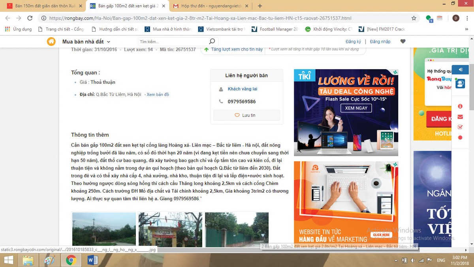This screenshot has height=267, width=474.
Task: Click the search magnifier icon
Action: [212, 41]
